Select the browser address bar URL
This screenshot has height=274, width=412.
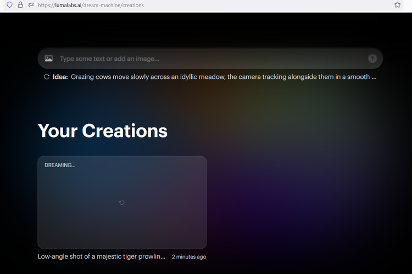pyautogui.click(x=165, y=5)
